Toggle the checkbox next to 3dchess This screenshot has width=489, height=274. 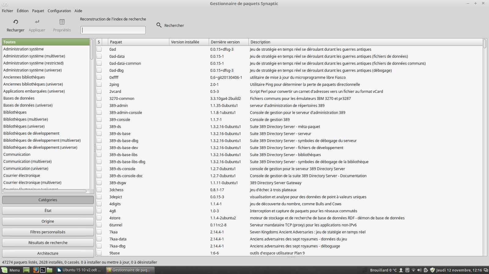point(99,190)
